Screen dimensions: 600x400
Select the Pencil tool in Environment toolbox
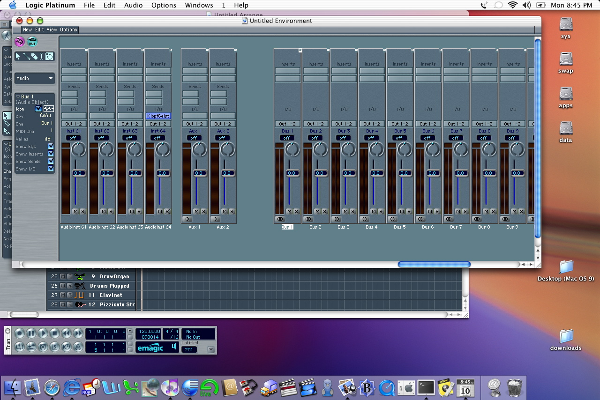pos(27,56)
